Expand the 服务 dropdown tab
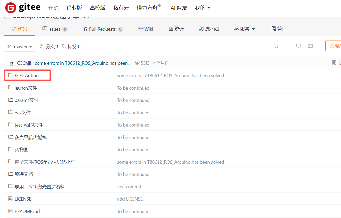The width and height of the screenshot is (341, 218). [244, 29]
